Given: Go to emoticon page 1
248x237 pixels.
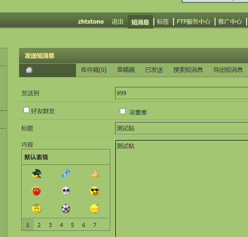Looking at the screenshot, I should tap(28, 225).
